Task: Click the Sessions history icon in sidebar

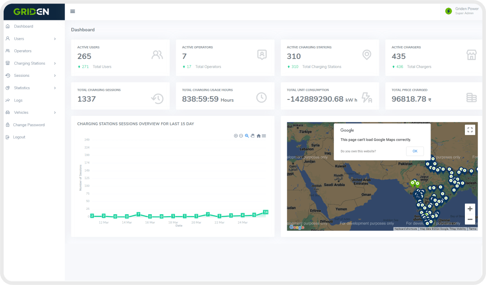Action: [8, 76]
